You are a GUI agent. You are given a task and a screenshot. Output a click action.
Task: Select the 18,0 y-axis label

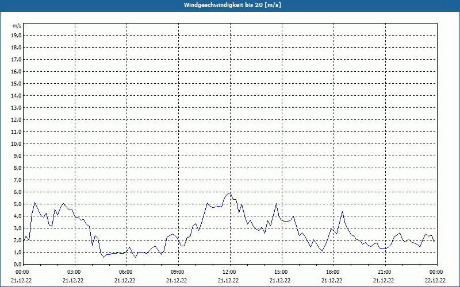pyautogui.click(x=16, y=48)
